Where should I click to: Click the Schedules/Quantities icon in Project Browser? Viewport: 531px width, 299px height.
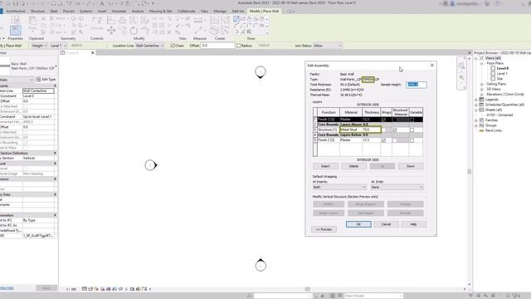(481, 105)
